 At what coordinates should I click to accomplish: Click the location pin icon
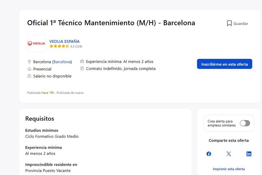(29, 62)
